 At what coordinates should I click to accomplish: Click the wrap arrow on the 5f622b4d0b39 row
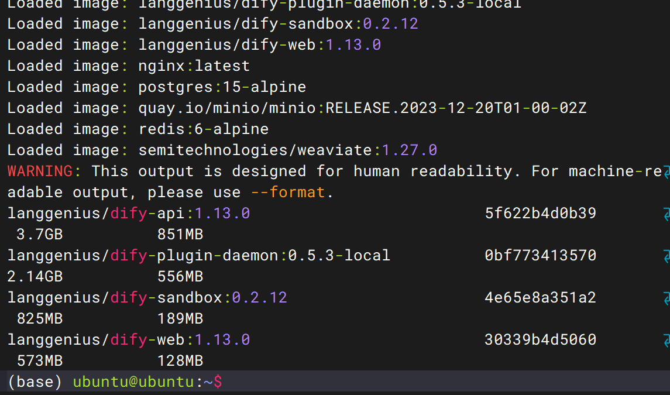[x=666, y=214]
